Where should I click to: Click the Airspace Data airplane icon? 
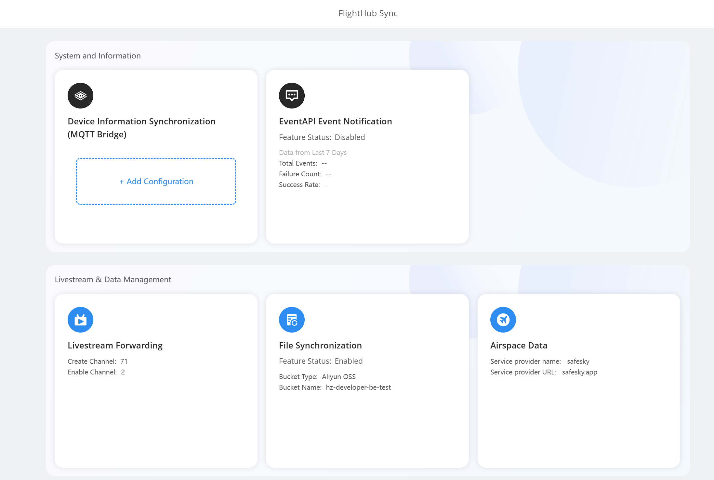503,320
